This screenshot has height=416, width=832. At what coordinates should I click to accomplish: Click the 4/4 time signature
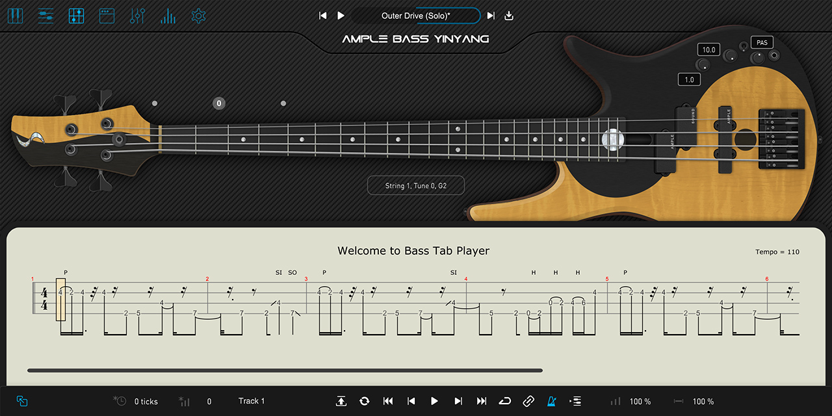44,299
